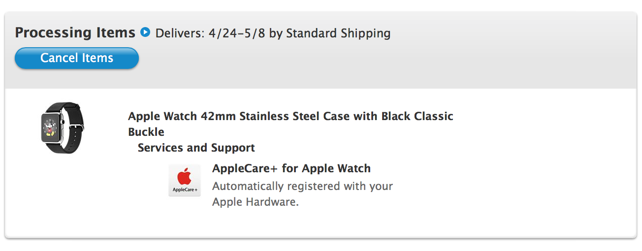Click the Services and Support heading
The width and height of the screenshot is (642, 251).
click(x=196, y=148)
